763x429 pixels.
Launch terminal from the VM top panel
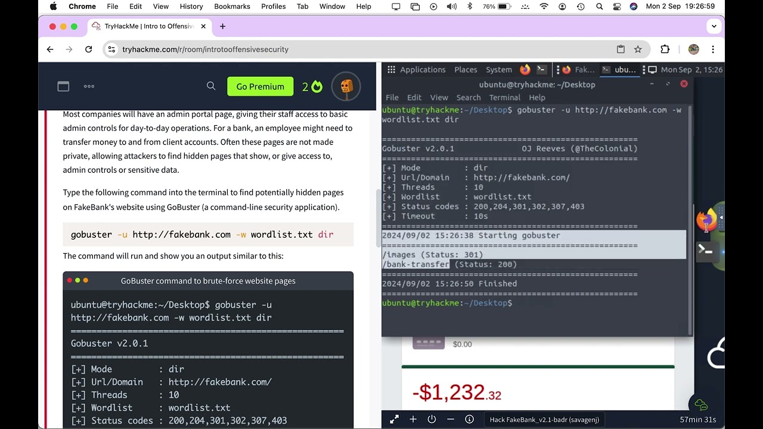[541, 70]
